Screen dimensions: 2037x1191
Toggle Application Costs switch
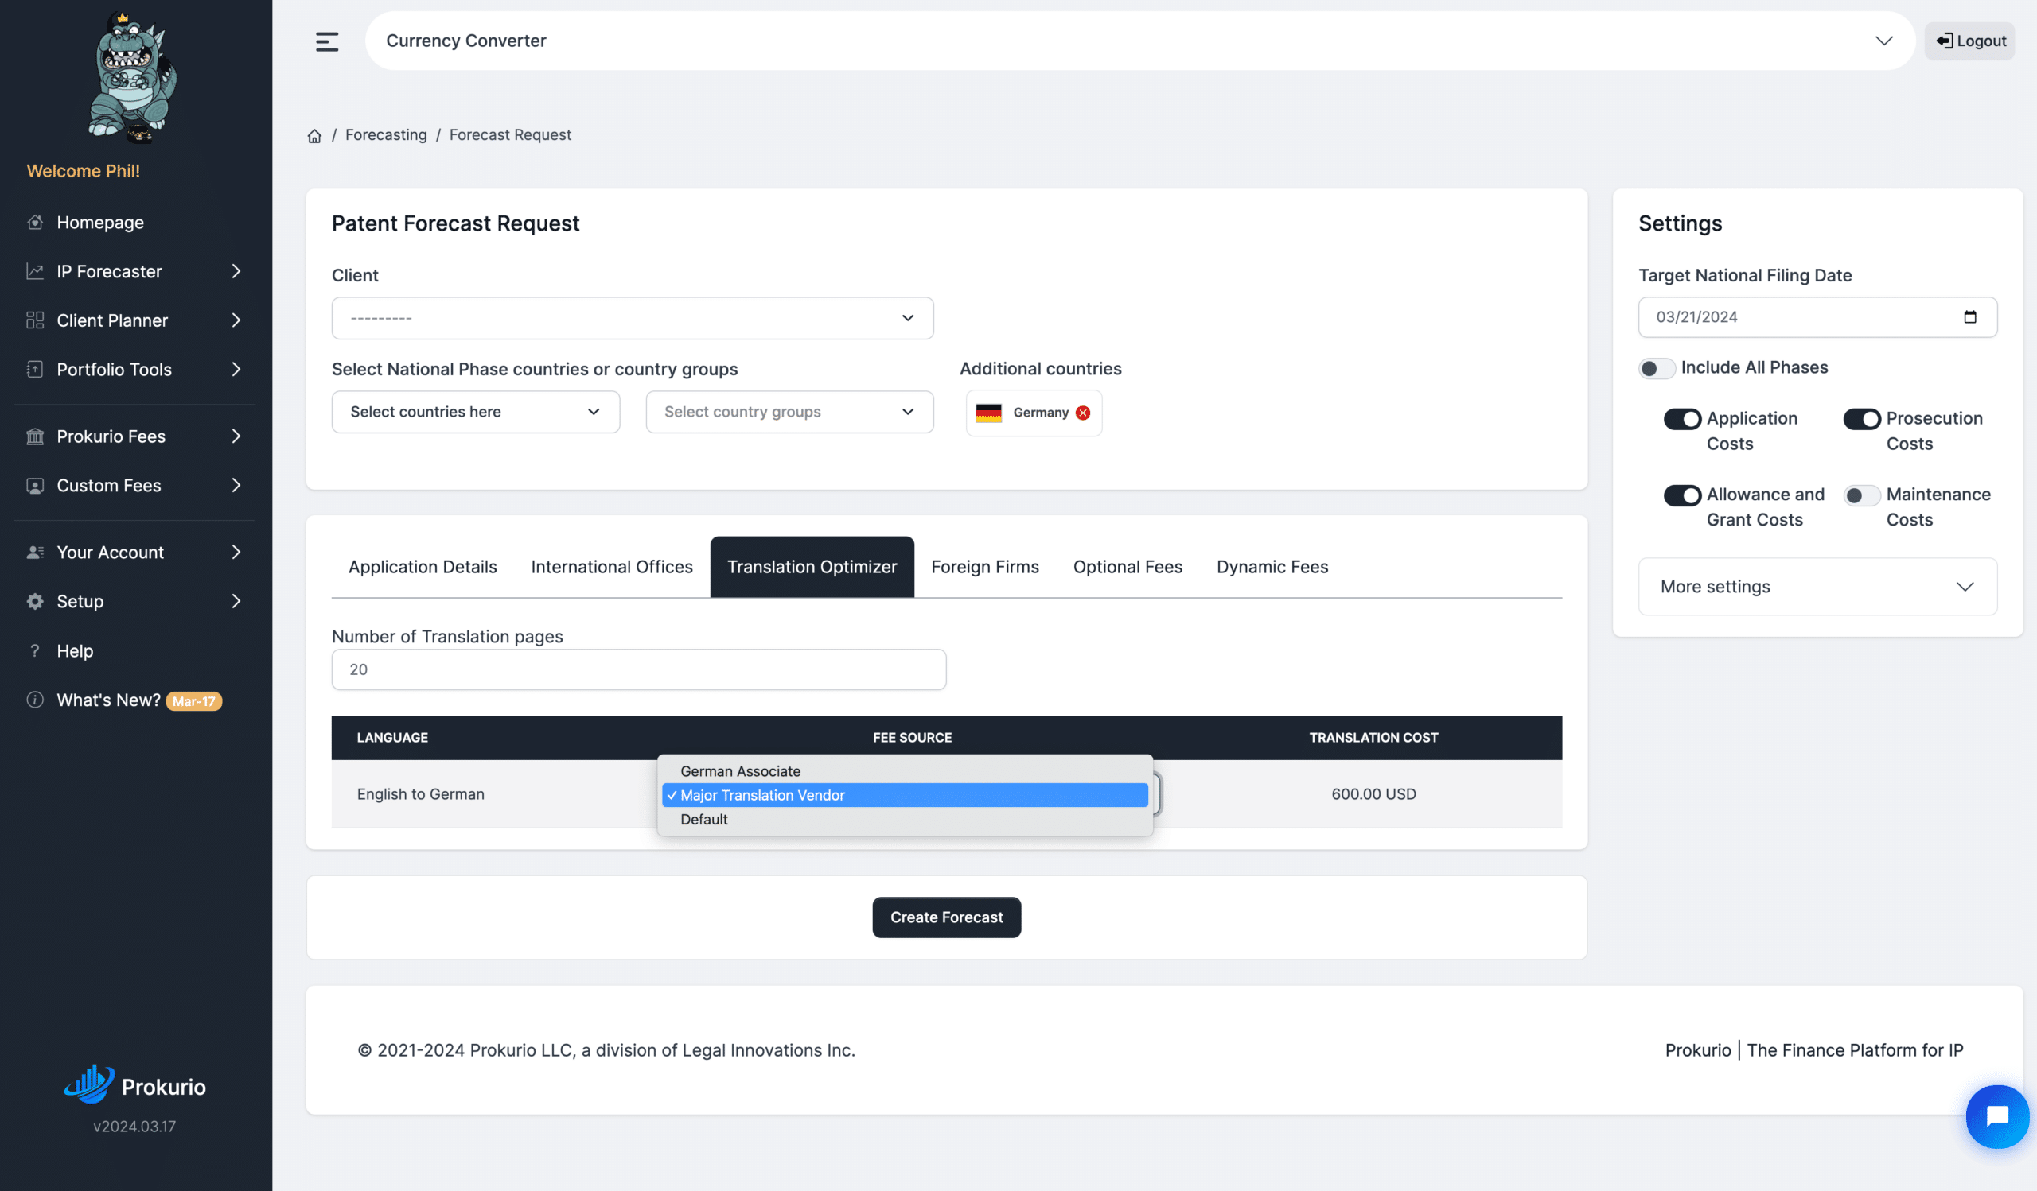[x=1682, y=419]
